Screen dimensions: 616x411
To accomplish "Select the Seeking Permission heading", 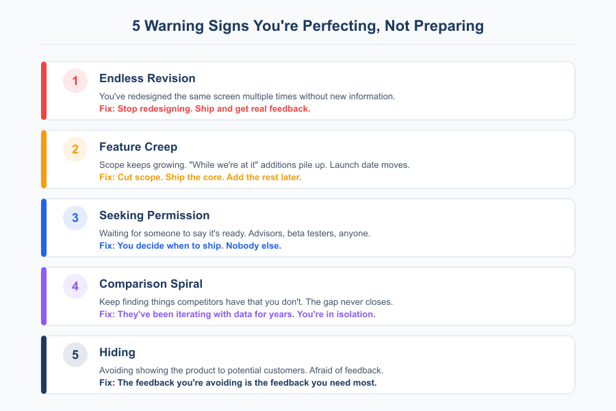I will pos(155,216).
